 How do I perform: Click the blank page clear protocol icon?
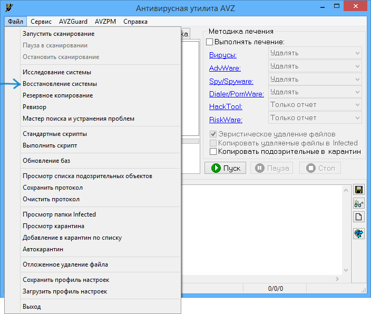[x=359, y=217]
